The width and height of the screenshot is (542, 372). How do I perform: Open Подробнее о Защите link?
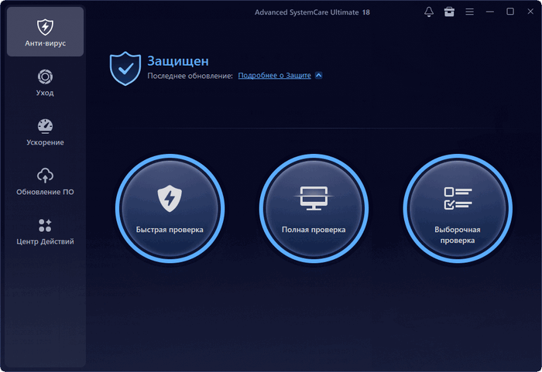(274, 75)
